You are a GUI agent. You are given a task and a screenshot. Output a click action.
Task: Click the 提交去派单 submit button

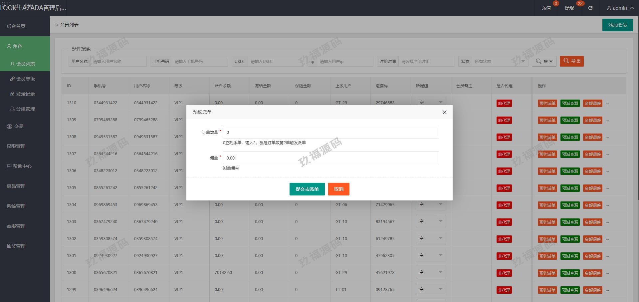click(307, 189)
